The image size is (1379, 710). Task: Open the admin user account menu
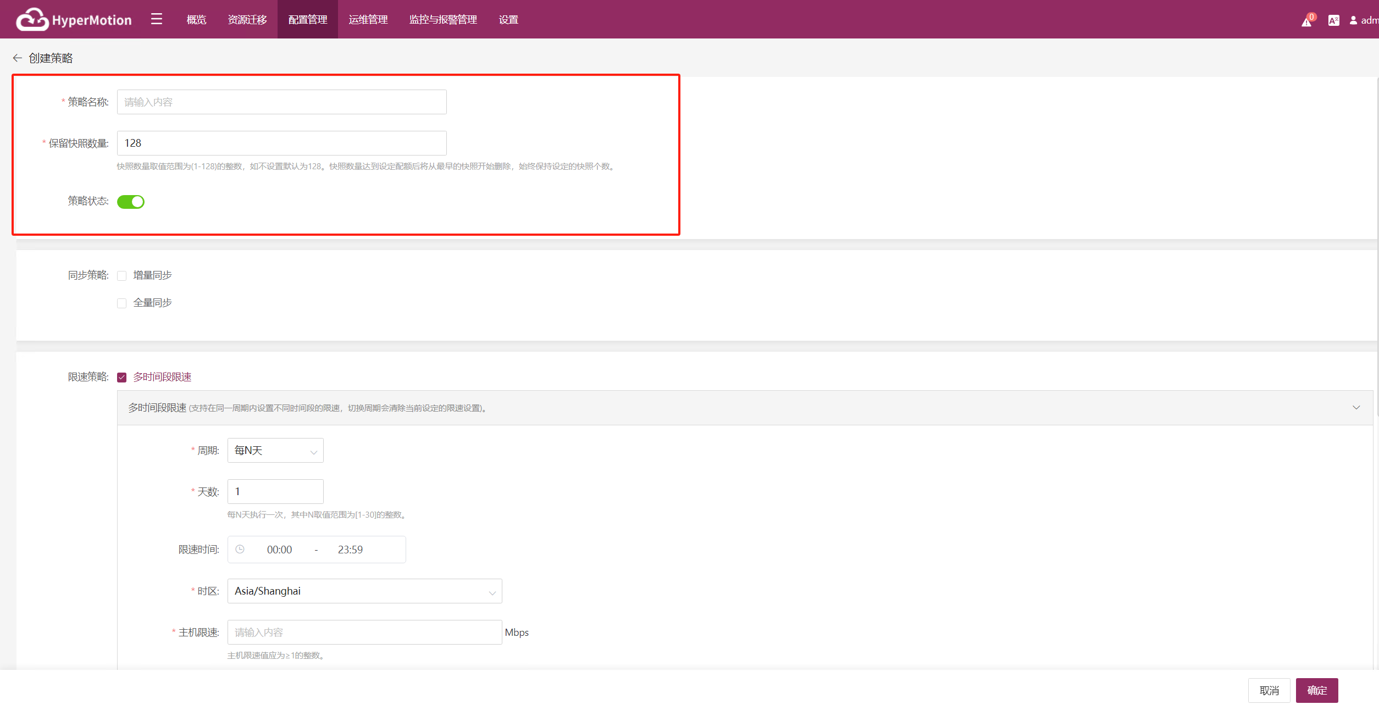pos(1364,20)
